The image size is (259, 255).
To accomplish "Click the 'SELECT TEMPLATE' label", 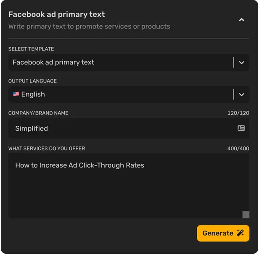I will pyautogui.click(x=31, y=49).
